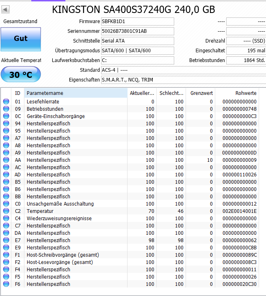Click status icon of Host-Lesevorgänge row
The image size is (266, 296).
coord(6,262)
